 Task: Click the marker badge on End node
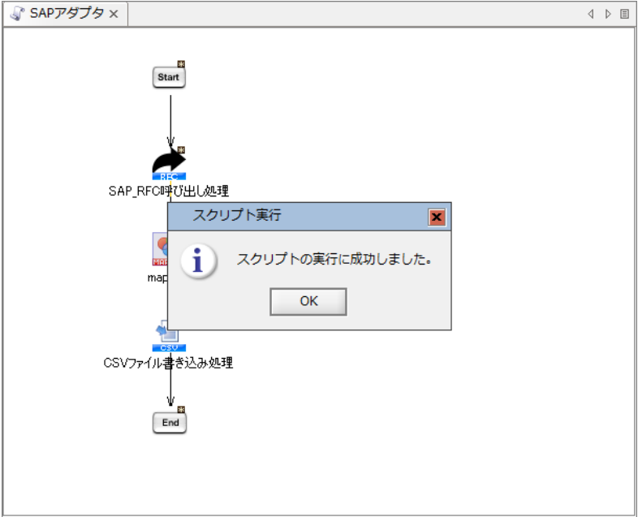tap(182, 409)
